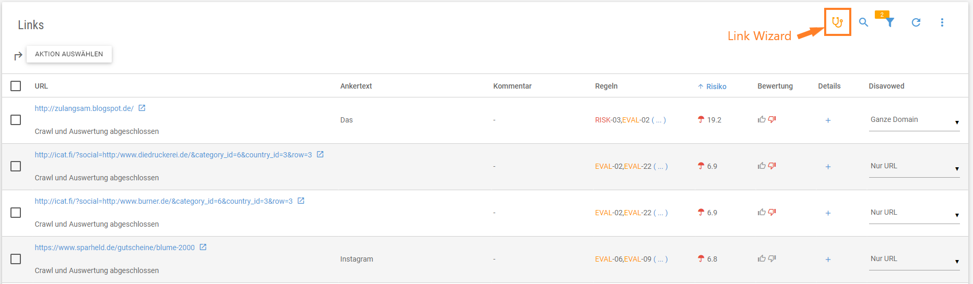This screenshot has width=973, height=284.
Task: Open the Nur URL dropdown for the sparheld.de row
Action: coord(914,260)
